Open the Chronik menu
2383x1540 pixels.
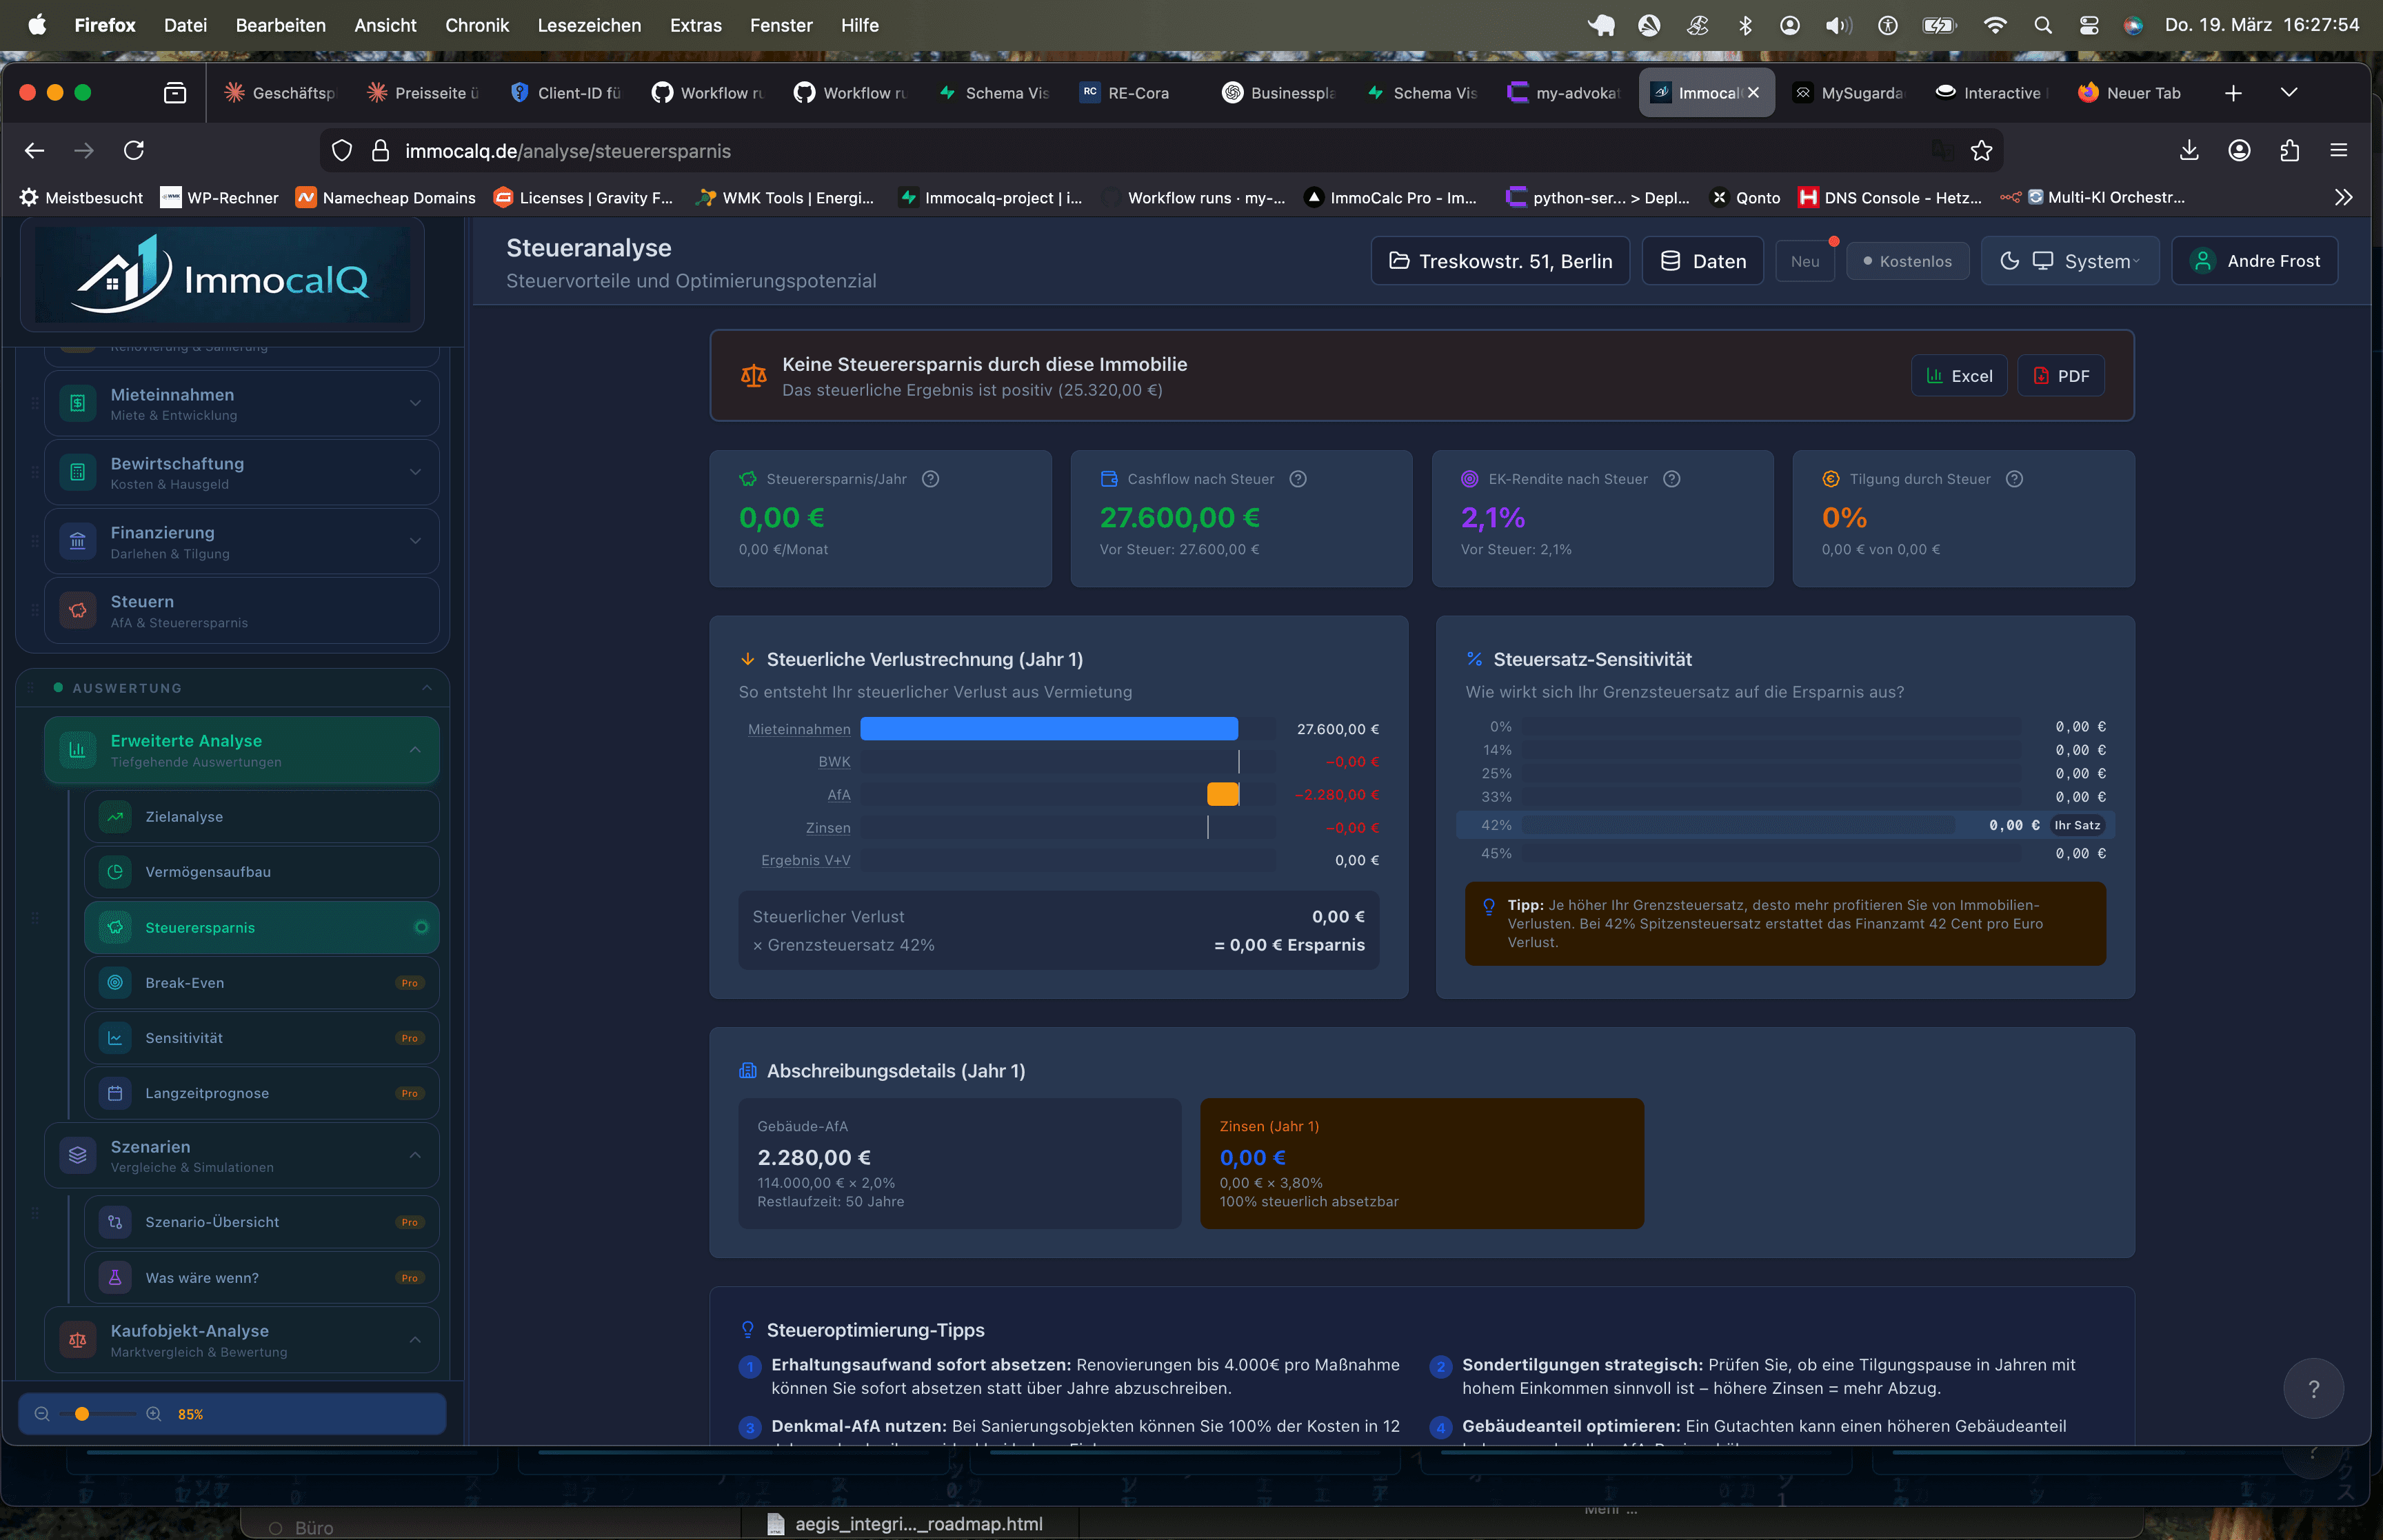(x=477, y=25)
